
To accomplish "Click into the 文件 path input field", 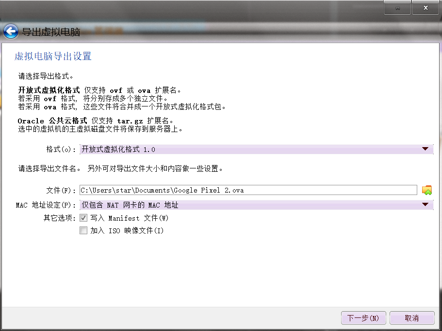I will click(247, 190).
